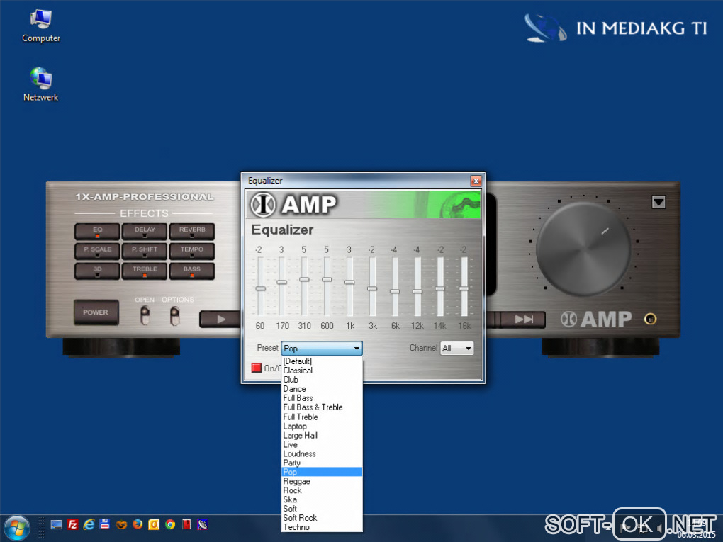Launch Firefox from the taskbar

[x=138, y=524]
